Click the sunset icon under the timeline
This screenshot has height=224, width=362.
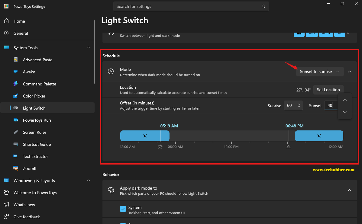(x=288, y=147)
